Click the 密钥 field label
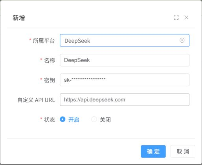 [50, 80]
